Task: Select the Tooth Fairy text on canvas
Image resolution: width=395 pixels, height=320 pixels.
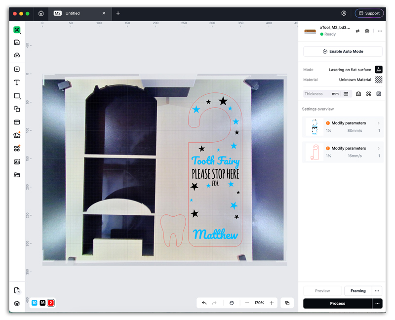Action: [x=215, y=161]
